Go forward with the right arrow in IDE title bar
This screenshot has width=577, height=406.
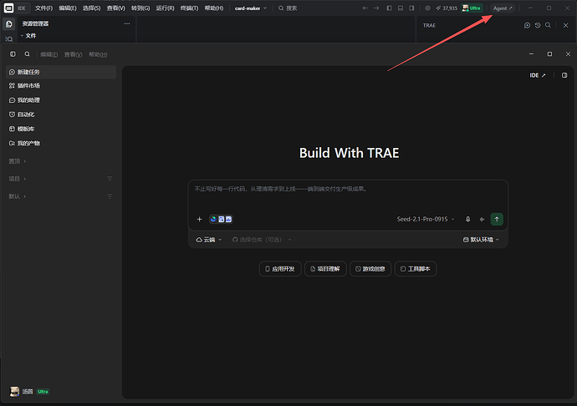pos(376,8)
